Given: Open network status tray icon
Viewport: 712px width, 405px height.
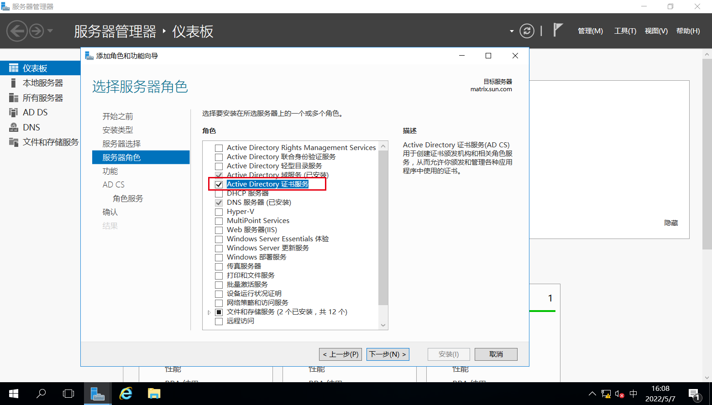Looking at the screenshot, I should click(x=606, y=394).
